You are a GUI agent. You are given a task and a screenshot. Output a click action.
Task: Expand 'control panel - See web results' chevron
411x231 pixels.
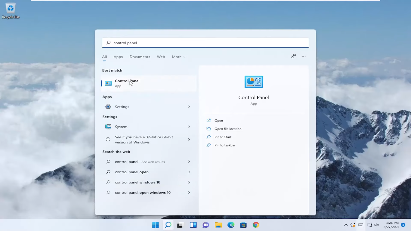(189, 162)
